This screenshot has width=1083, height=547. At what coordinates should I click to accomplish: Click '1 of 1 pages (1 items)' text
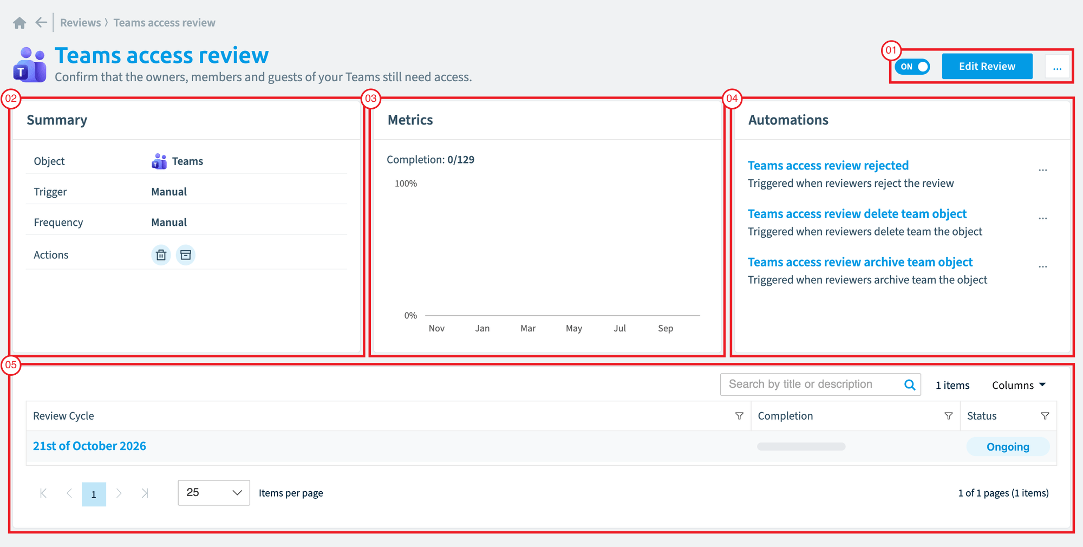pos(1003,493)
